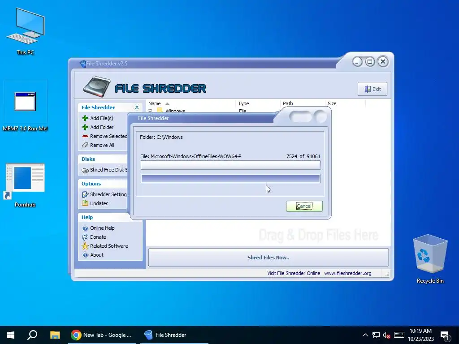
Task: Select Remove All menu entry
Action: pyautogui.click(x=102, y=145)
